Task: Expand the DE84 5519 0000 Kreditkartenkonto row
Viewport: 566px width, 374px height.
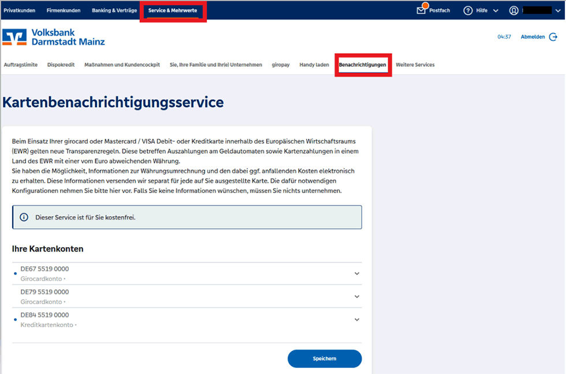Action: (x=187, y=320)
